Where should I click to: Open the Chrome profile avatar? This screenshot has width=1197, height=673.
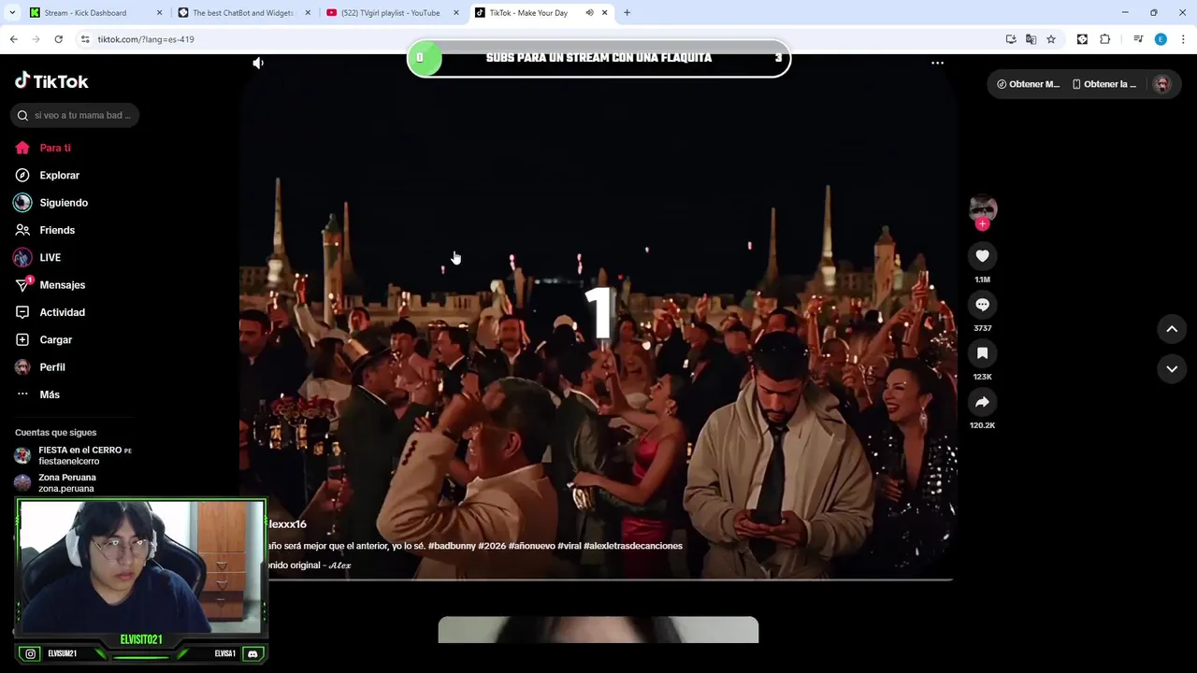(x=1161, y=39)
